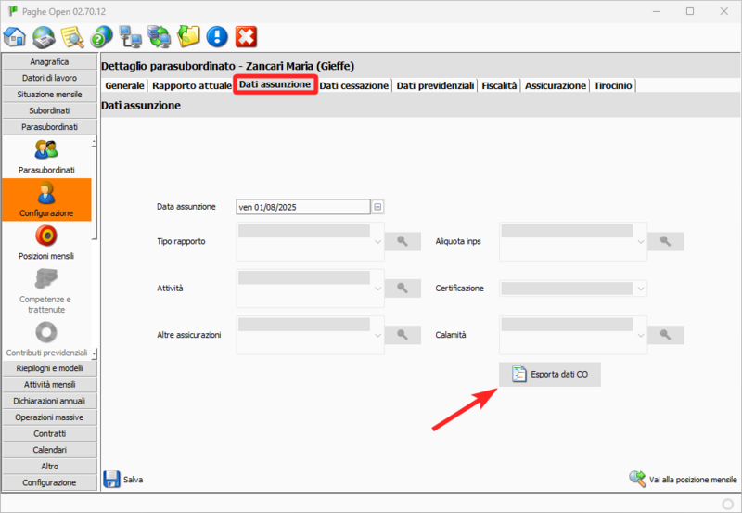Click the blue exclamation info icon
The image size is (742, 513).
click(217, 36)
